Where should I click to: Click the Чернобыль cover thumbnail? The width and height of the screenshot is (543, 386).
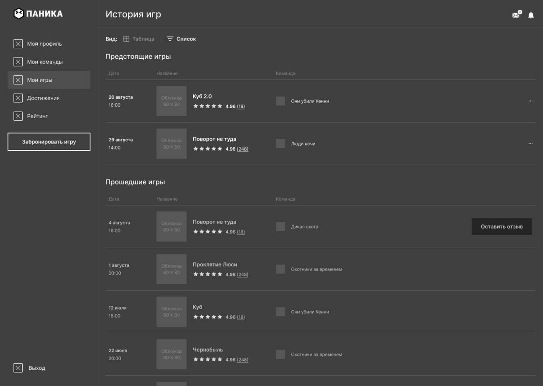[x=171, y=354]
